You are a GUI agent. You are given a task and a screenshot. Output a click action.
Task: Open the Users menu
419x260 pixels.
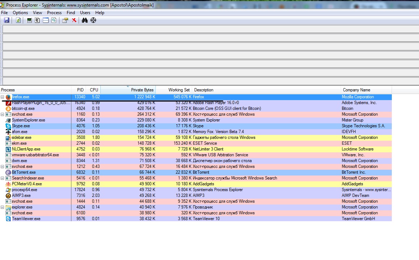[x=85, y=13]
